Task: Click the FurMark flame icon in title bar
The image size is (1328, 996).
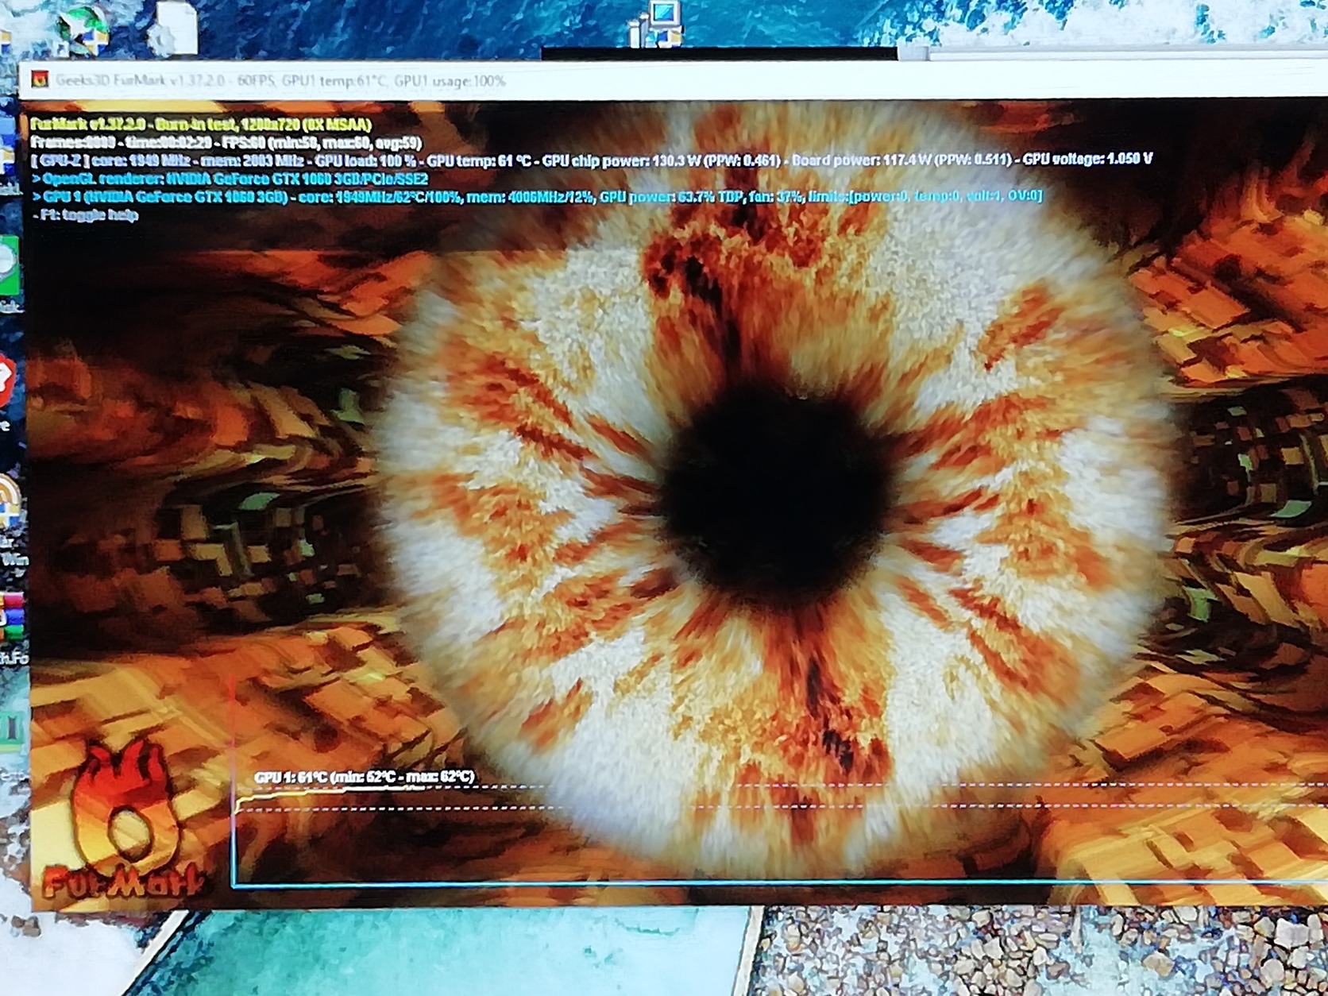Action: pos(39,79)
